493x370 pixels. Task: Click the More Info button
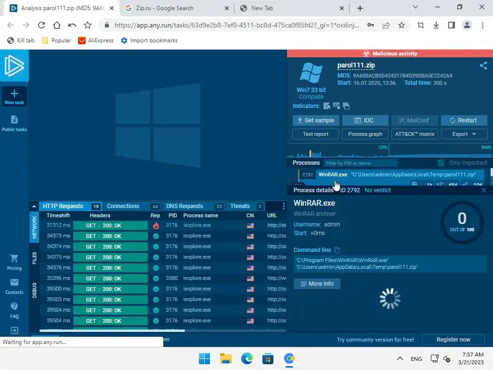click(317, 284)
